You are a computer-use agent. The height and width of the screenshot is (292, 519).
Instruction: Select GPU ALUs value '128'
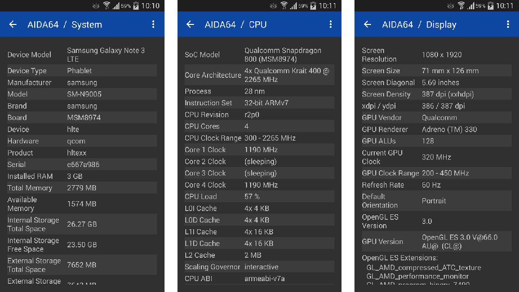tap(428, 141)
